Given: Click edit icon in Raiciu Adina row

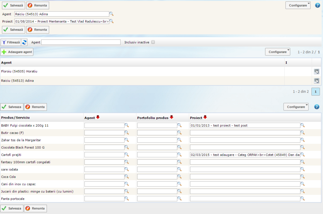Looking at the screenshot, I should click(x=316, y=81).
